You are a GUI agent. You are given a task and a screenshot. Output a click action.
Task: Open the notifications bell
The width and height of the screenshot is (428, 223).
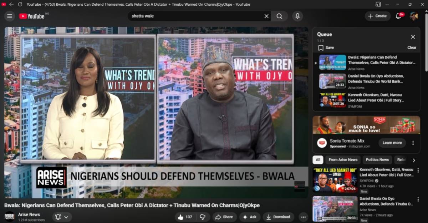[x=399, y=16]
